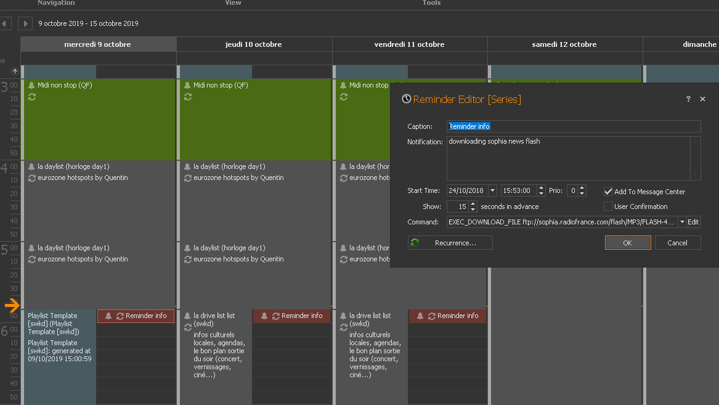Decrease the Prio value

(x=582, y=194)
